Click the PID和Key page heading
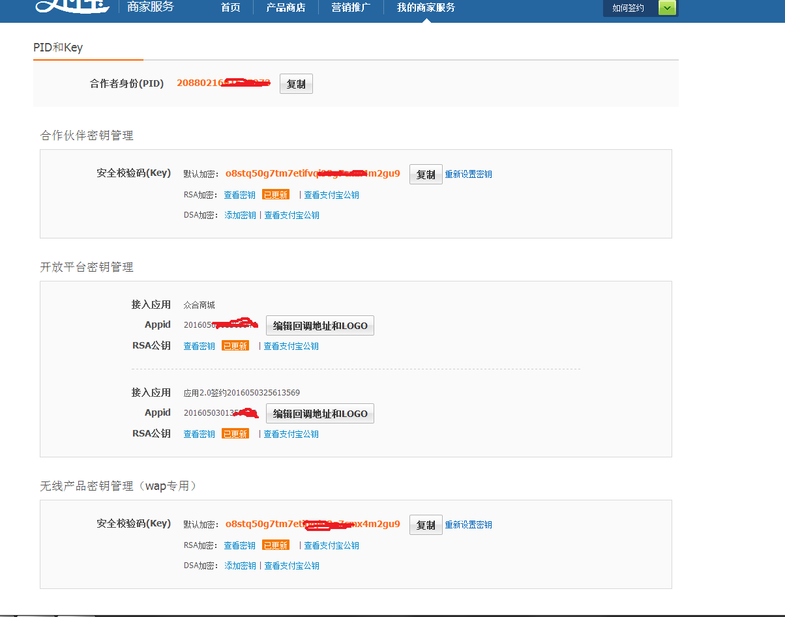 pyautogui.click(x=58, y=48)
